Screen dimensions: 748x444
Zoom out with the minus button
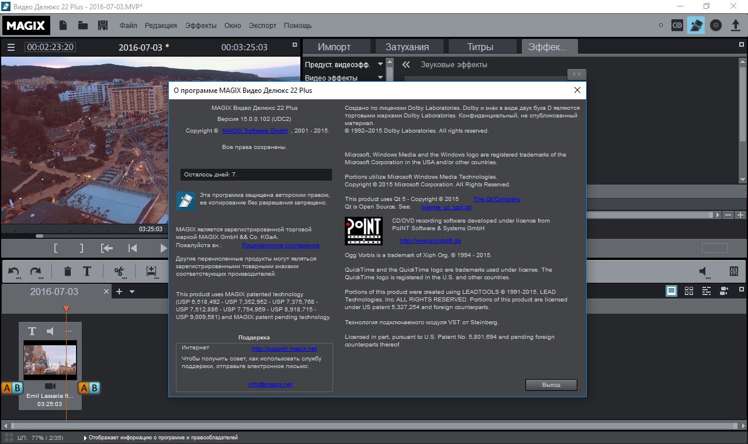tap(729, 215)
